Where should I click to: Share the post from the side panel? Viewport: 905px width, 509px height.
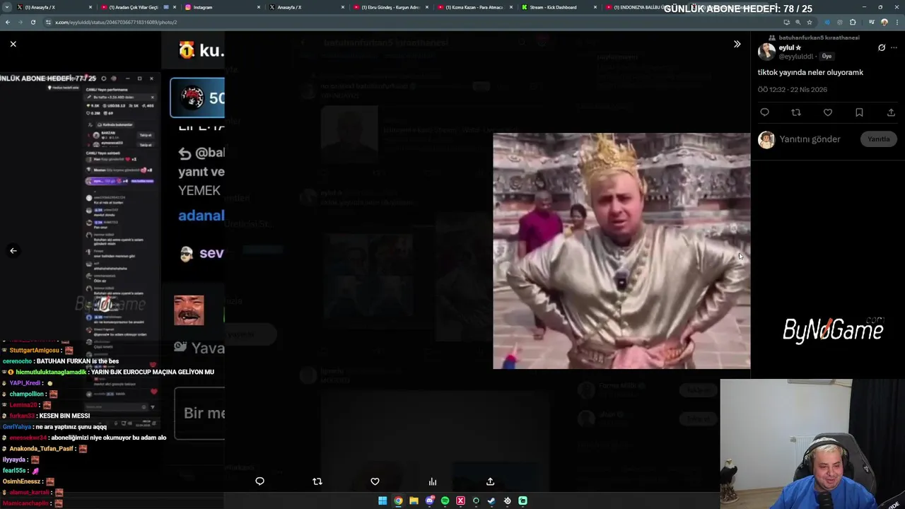click(x=891, y=112)
